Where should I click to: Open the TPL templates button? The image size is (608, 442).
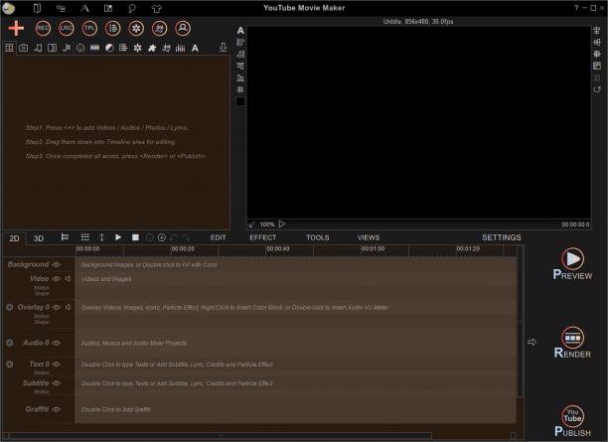point(89,28)
